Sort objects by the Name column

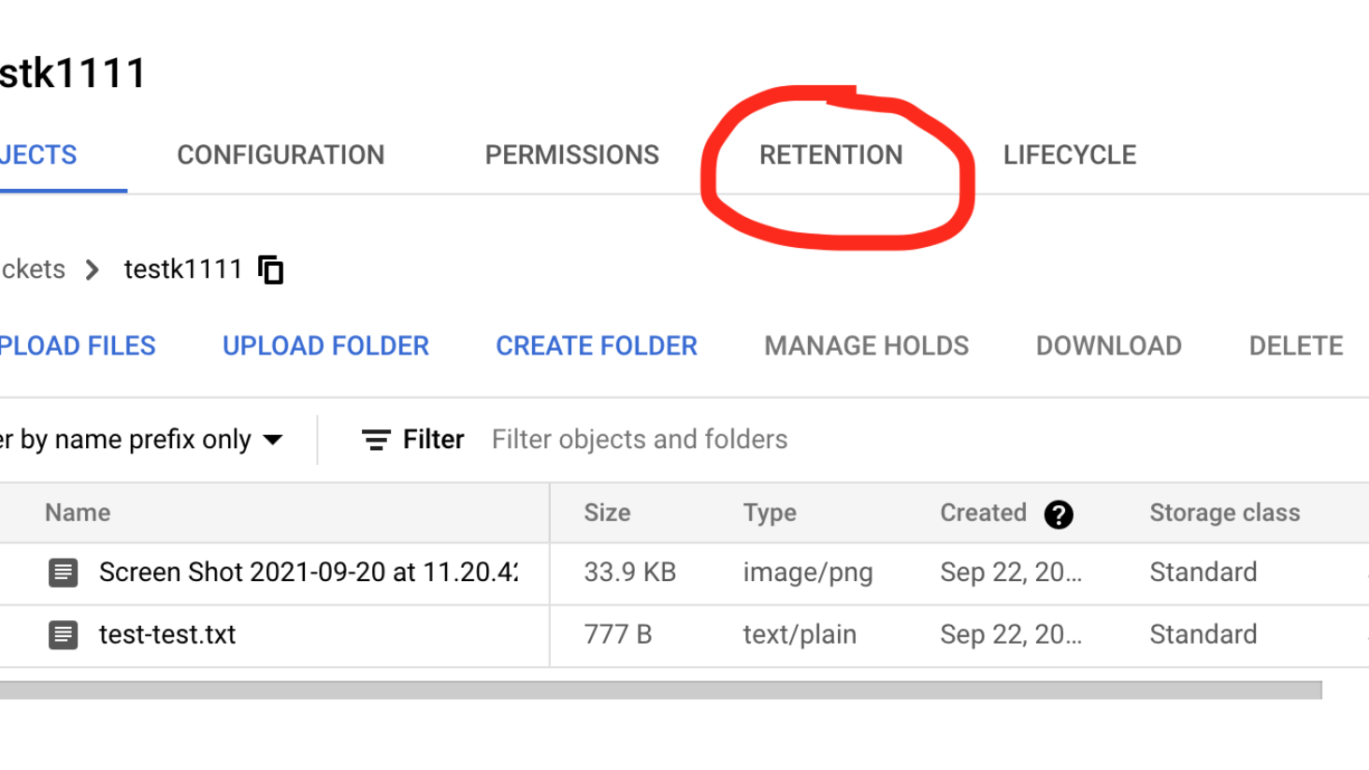[x=78, y=513]
